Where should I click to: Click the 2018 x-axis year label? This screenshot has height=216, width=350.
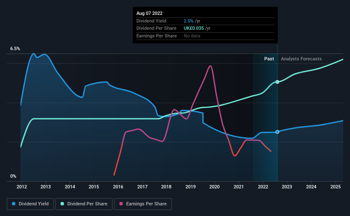[x=166, y=187]
